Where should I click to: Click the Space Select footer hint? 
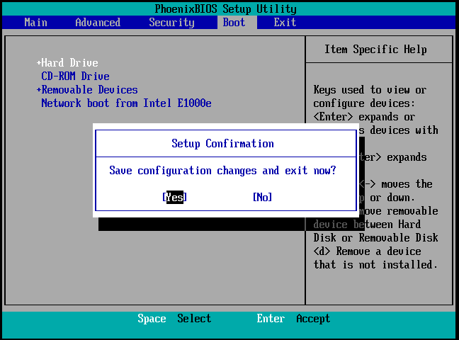coord(174,319)
